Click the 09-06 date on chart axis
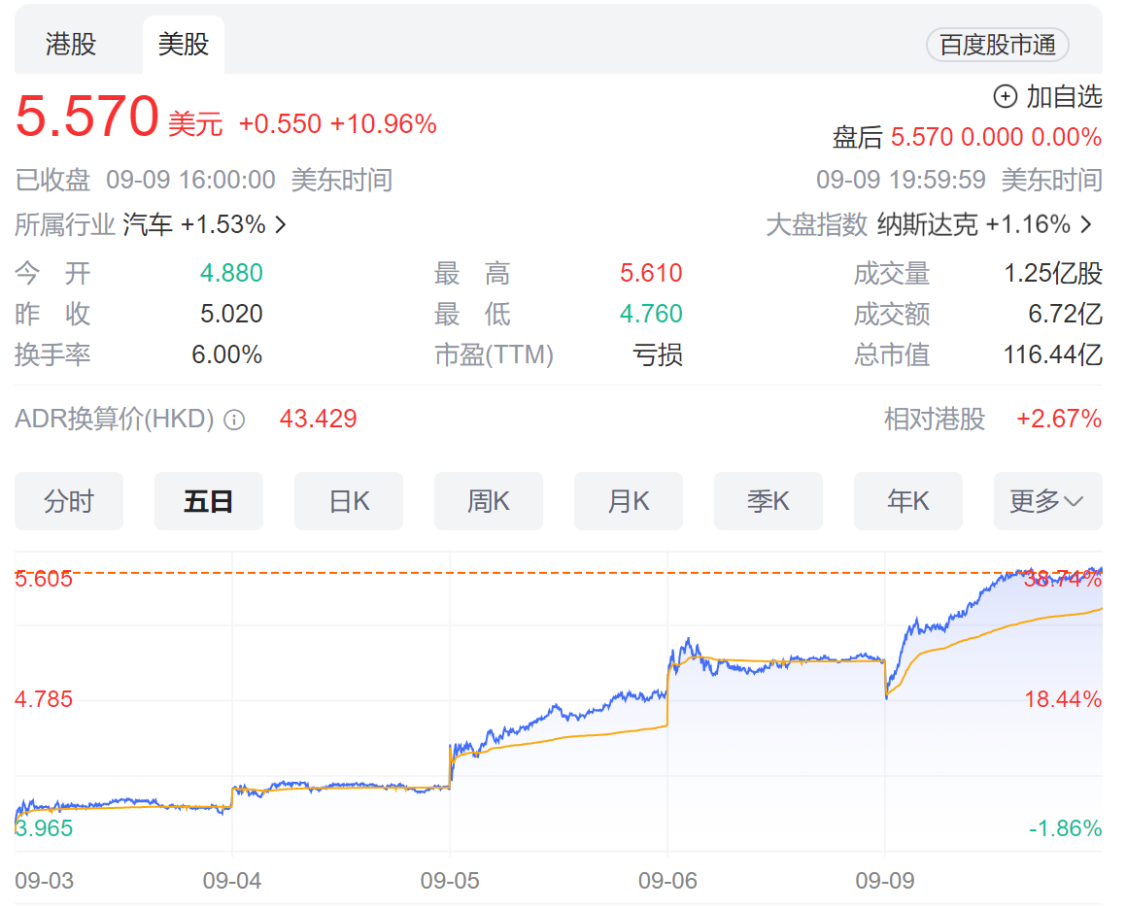The height and width of the screenshot is (909, 1127). click(667, 881)
